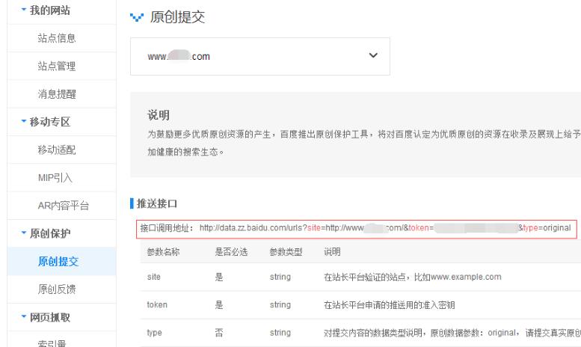The height and width of the screenshot is (347, 581).
Task: Collapse the 网页抓取 sidebar section
Action: pyautogui.click(x=46, y=317)
